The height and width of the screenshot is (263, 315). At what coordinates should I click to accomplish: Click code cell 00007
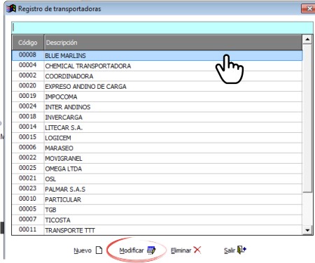tap(27, 219)
